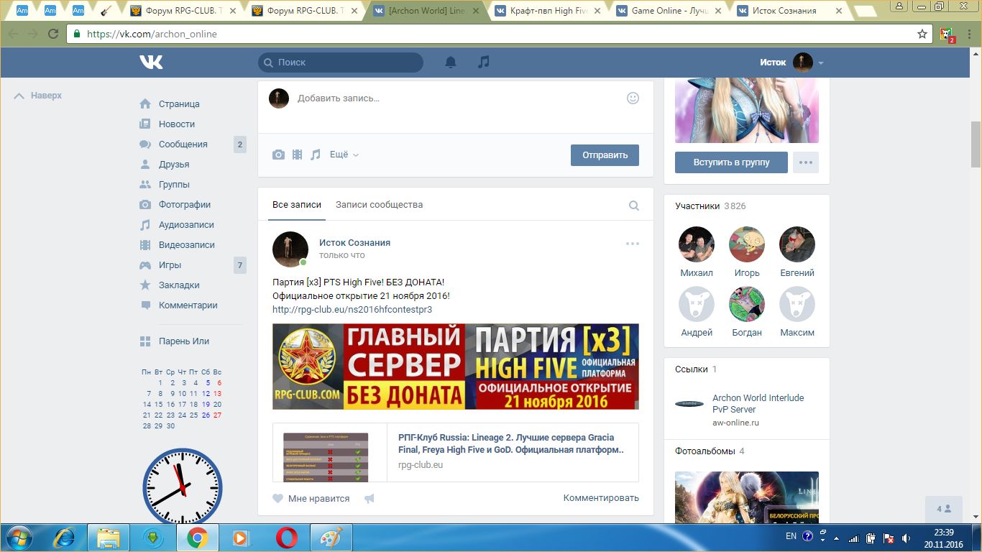Screen dimensions: 982x552
Task: Click Игорь member avatar
Action: pos(747,244)
